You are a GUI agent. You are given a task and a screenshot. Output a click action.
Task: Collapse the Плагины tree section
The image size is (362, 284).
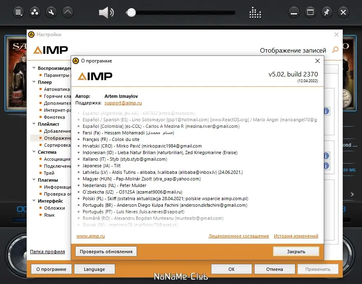(x=34, y=180)
